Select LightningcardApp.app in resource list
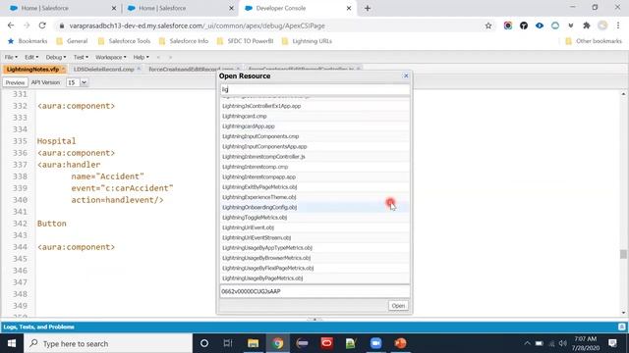The image size is (629, 353). [314, 126]
